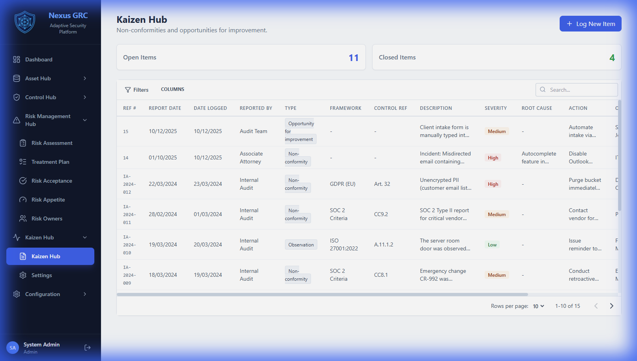Collapse the Risk Management Hub section

pyautogui.click(x=85, y=120)
